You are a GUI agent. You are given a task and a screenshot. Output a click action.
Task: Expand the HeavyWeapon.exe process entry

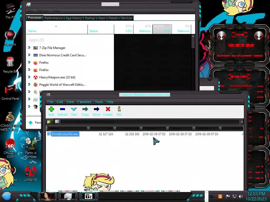click(x=29, y=77)
